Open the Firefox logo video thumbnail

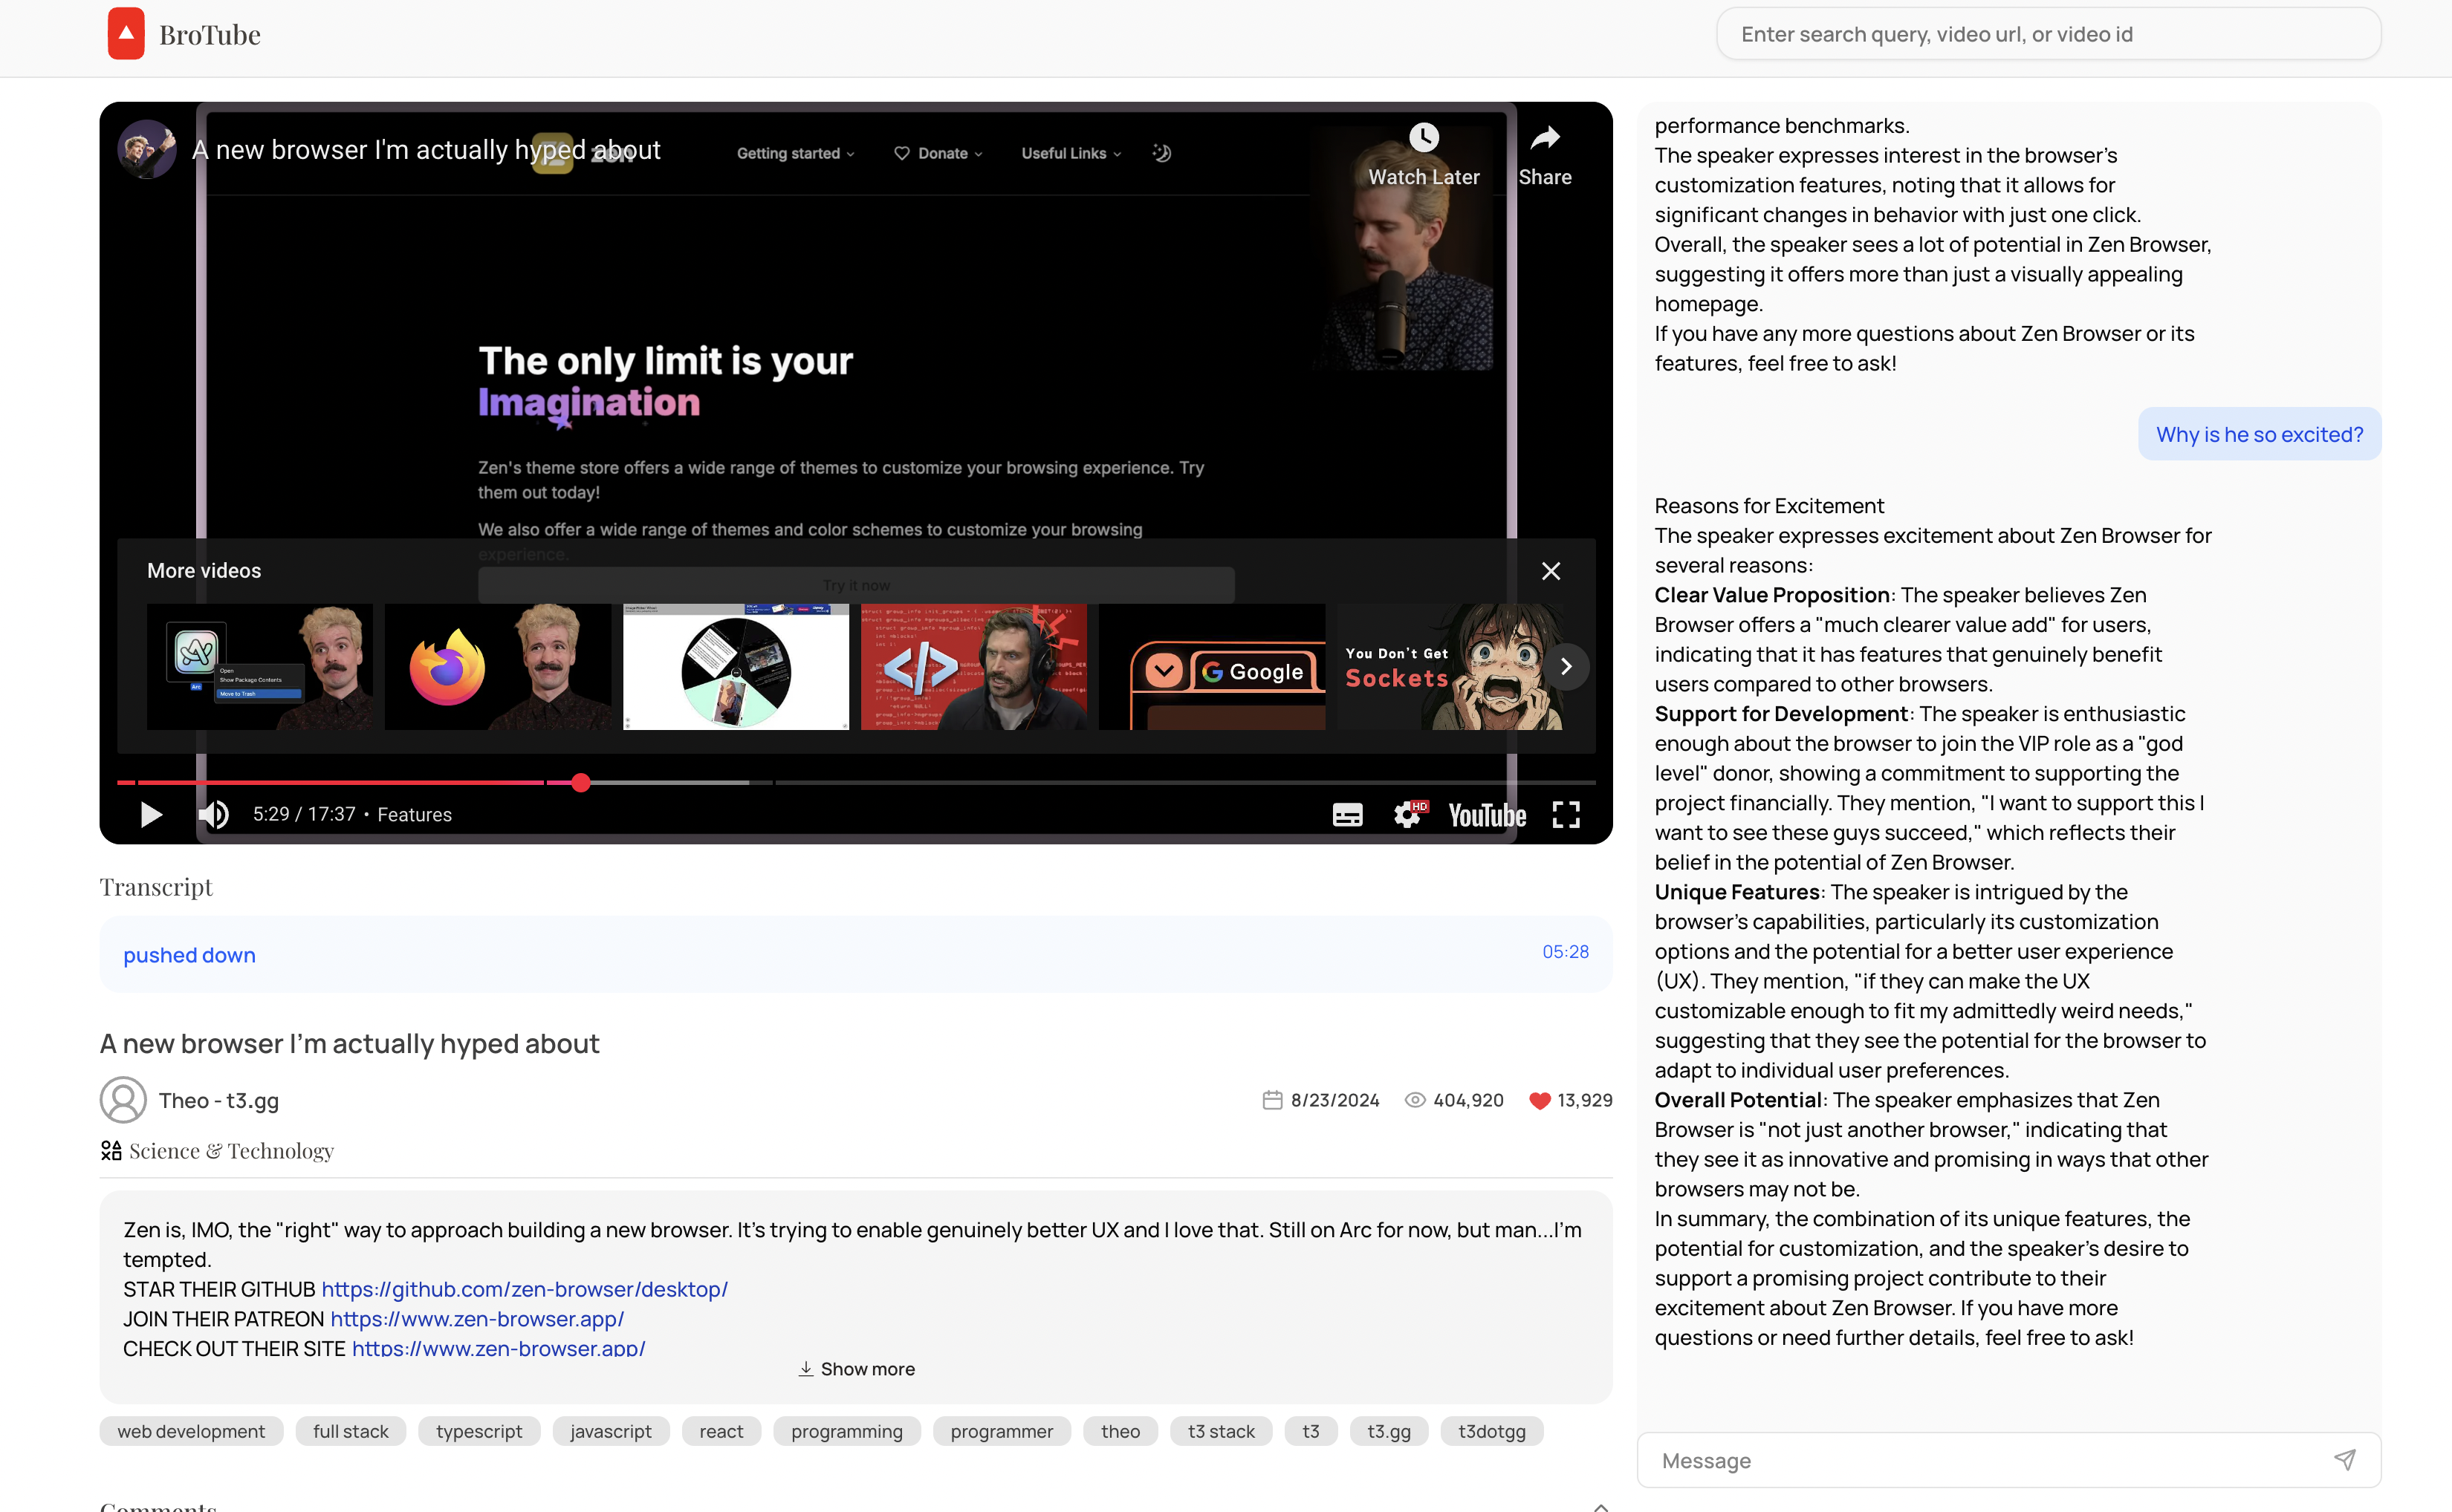497,666
